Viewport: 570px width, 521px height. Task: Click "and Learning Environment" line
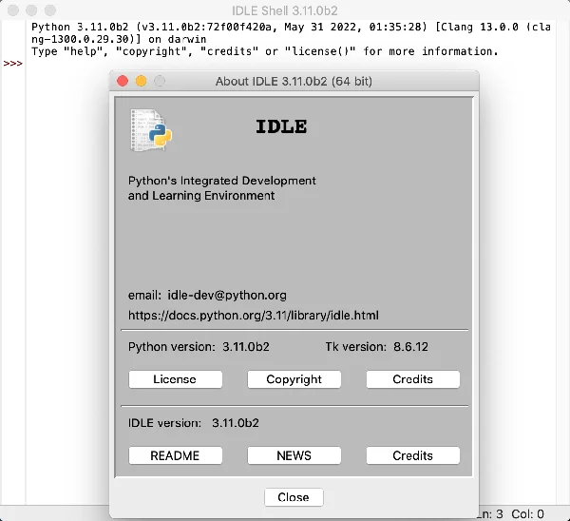pyautogui.click(x=201, y=196)
